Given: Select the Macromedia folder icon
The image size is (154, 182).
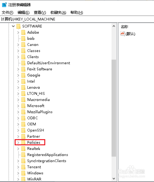Looking at the screenshot, I should click(x=23, y=100).
